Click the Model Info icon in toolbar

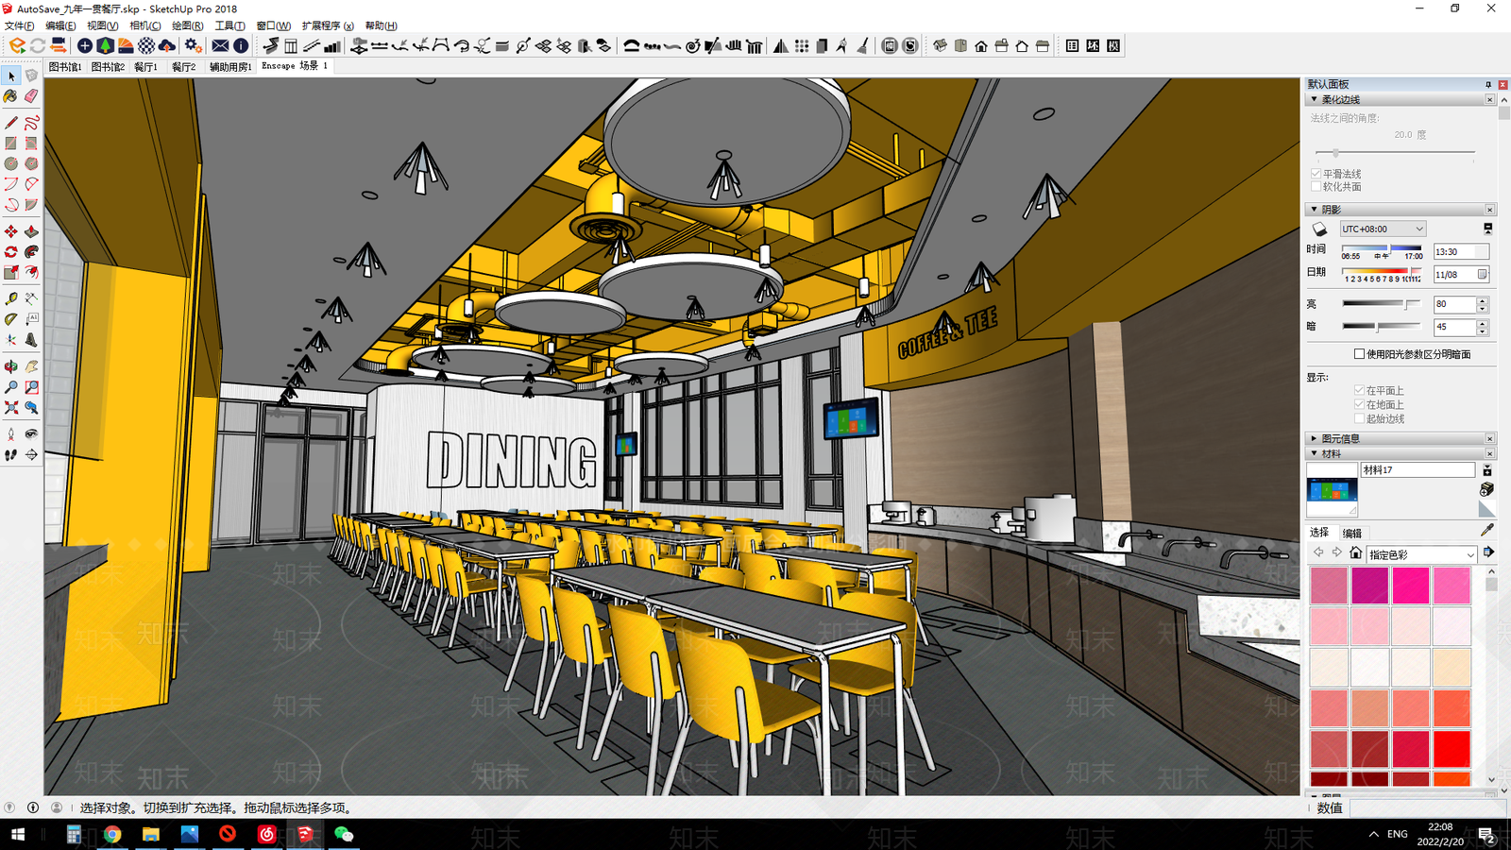[241, 45]
